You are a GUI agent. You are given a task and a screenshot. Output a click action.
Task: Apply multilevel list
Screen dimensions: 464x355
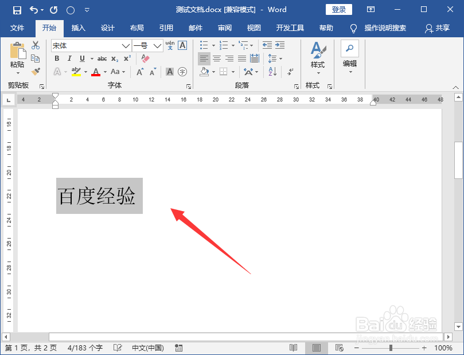pyautogui.click(x=243, y=45)
